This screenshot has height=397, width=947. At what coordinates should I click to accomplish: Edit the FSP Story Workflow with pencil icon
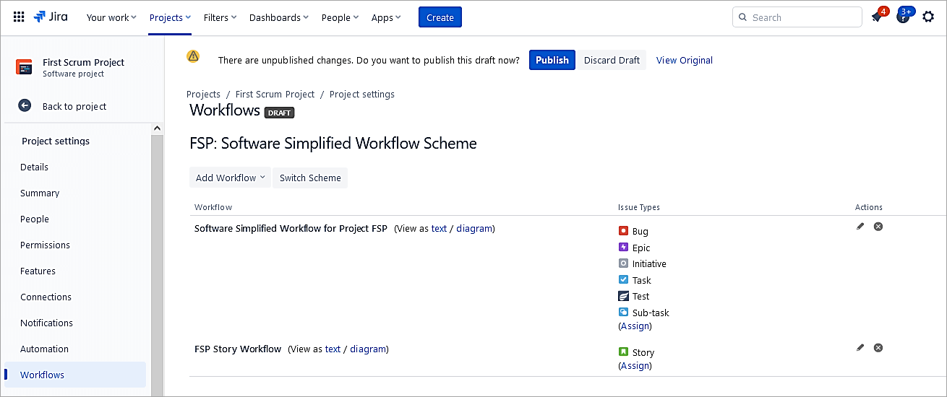pos(860,348)
